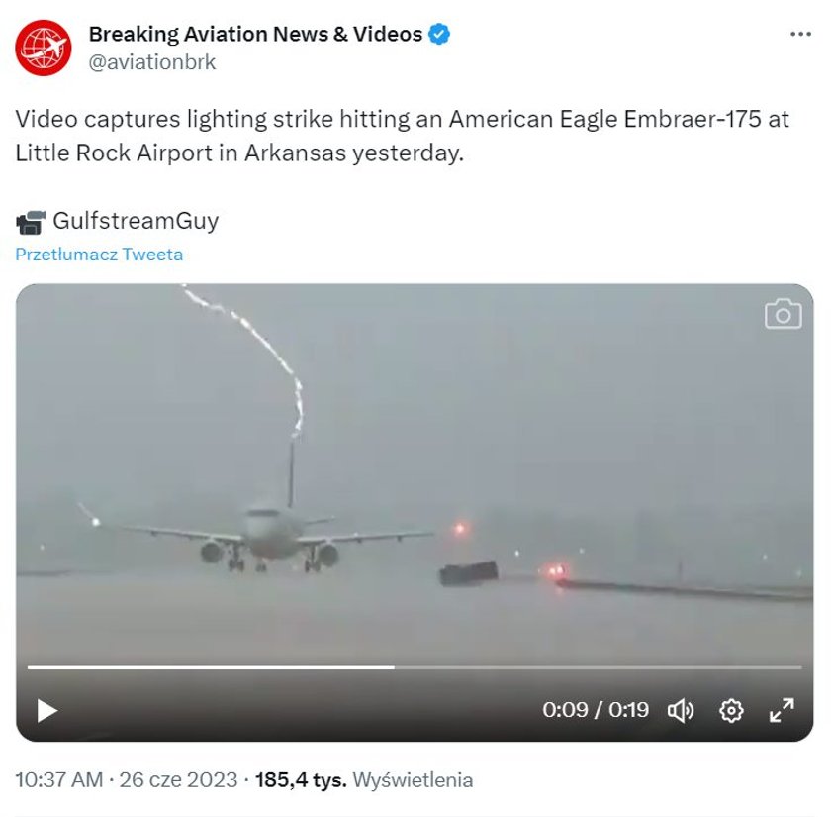
Task: Click the Breaking Aviation News profile avatar
Action: pos(43,48)
